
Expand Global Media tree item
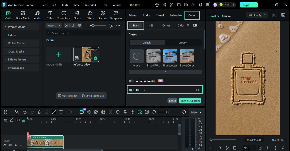click(5, 43)
